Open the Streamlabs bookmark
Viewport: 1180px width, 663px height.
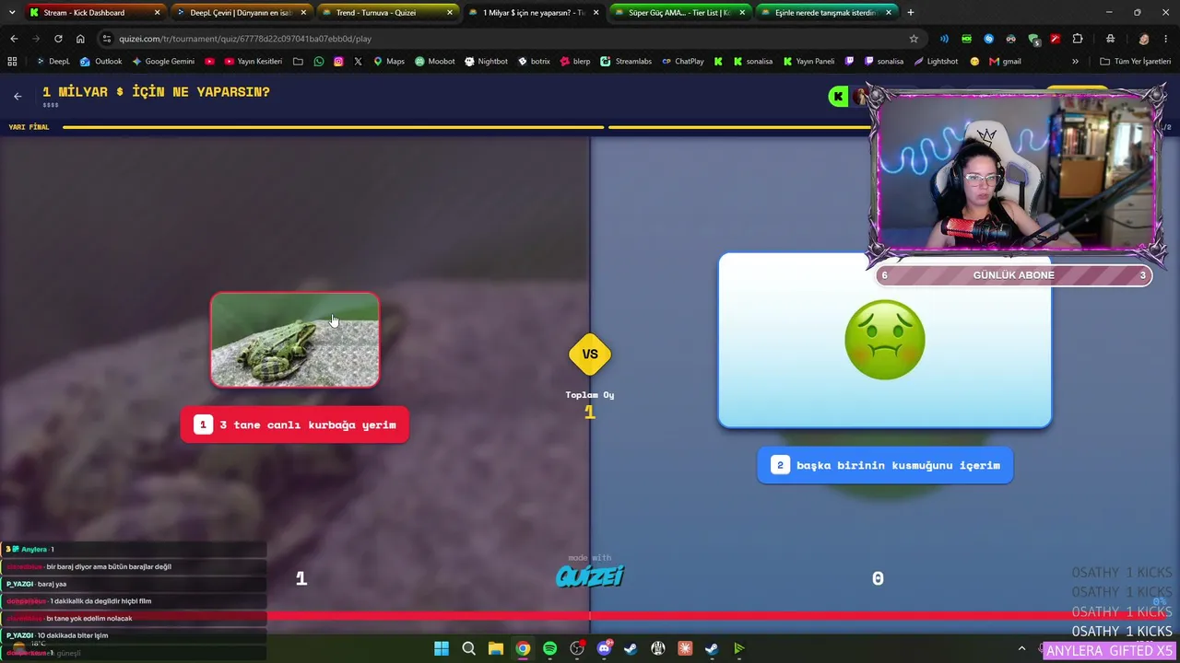tap(626, 62)
